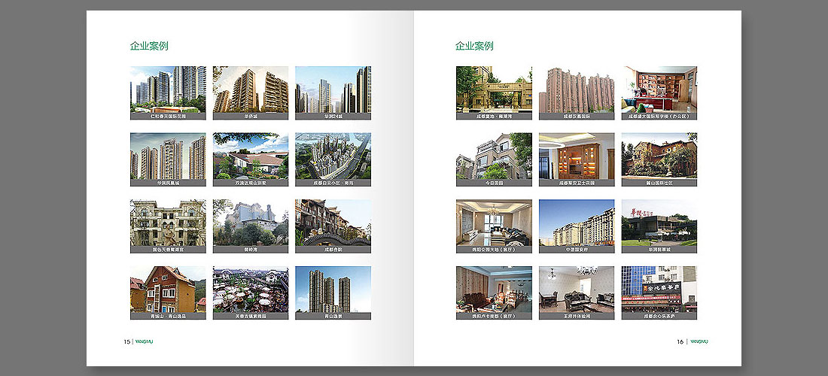Open the lit wooden display cabinet photo
The height and width of the screenshot is (376, 828).
[x=577, y=156]
